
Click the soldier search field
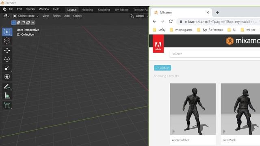click(215, 54)
